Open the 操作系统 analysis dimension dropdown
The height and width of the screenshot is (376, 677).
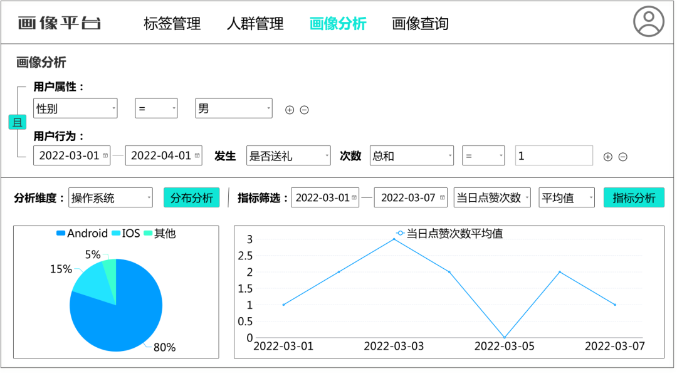click(110, 197)
